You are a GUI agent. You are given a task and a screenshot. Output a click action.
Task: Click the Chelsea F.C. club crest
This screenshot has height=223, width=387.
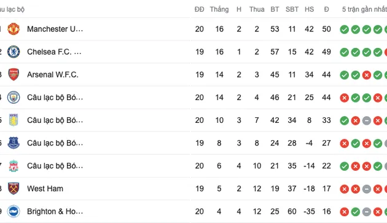tap(14, 52)
